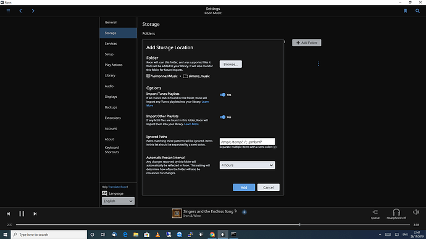Open Setup settings tab

tap(118, 54)
